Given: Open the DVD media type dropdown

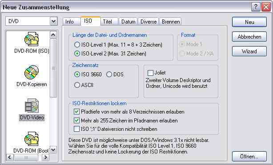Looking at the screenshot, I should tap(54, 21).
